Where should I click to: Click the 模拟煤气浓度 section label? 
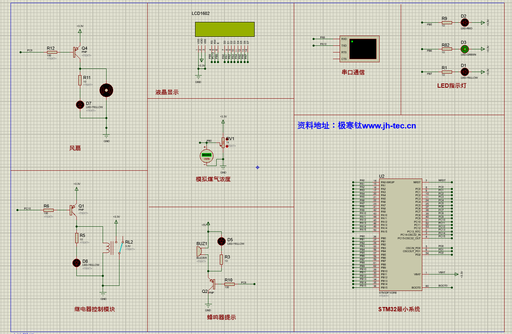click(213, 179)
